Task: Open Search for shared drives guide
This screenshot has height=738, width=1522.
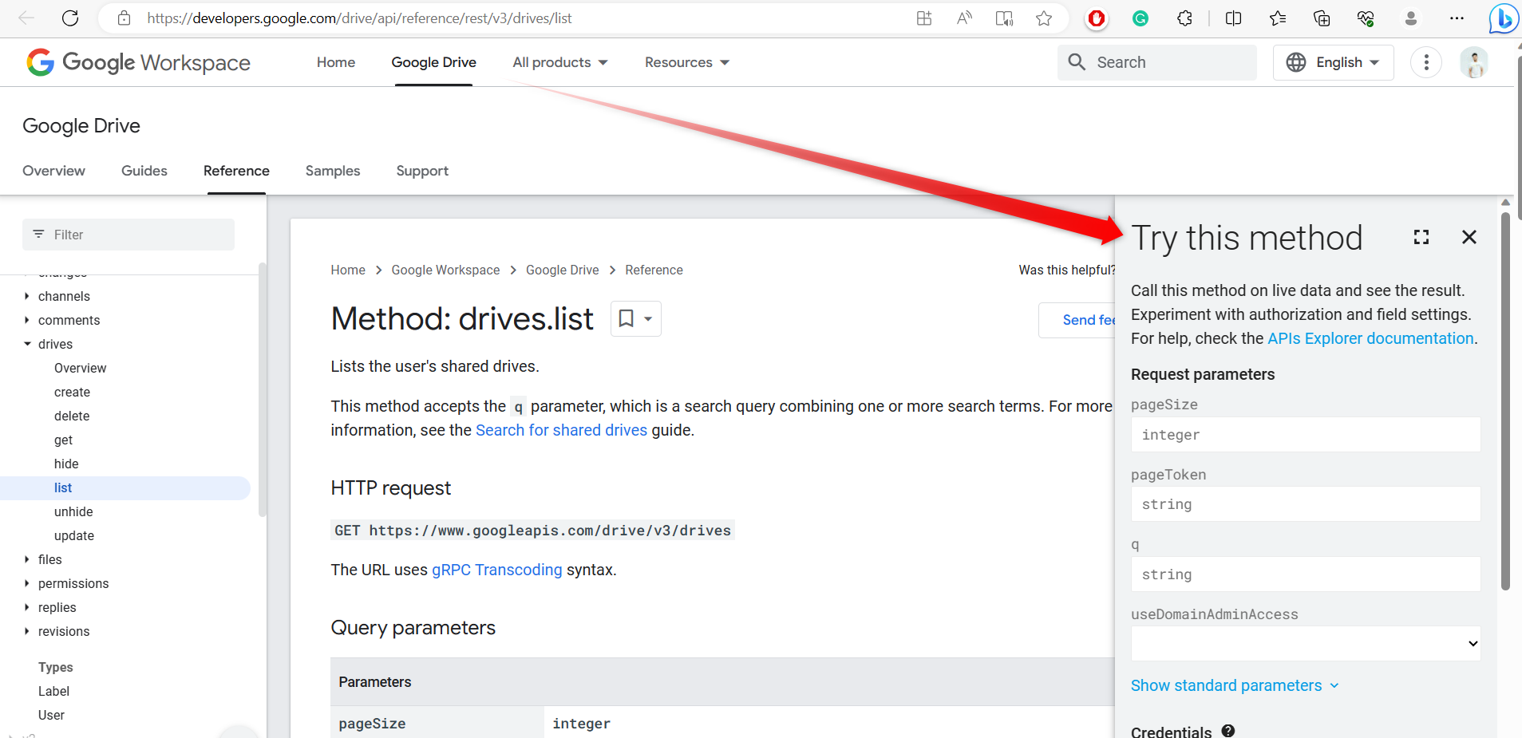Action: 561,430
